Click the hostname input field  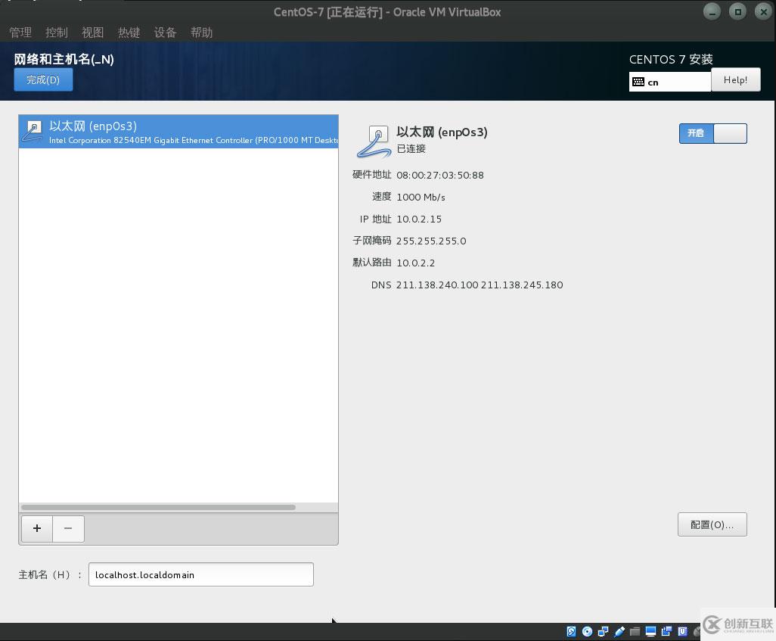[x=201, y=574]
